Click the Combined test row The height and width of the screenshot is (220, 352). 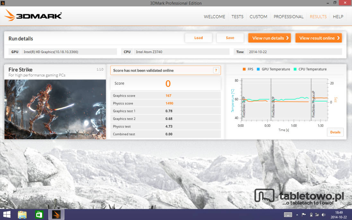coord(165,134)
